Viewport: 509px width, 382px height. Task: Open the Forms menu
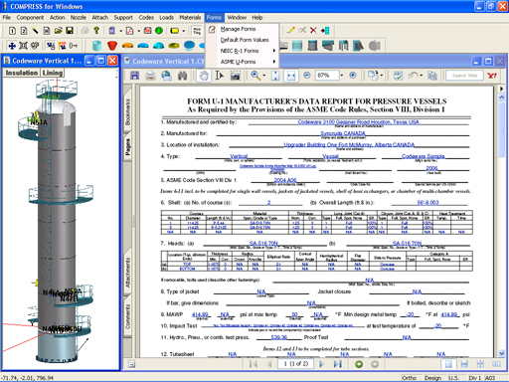coord(214,17)
